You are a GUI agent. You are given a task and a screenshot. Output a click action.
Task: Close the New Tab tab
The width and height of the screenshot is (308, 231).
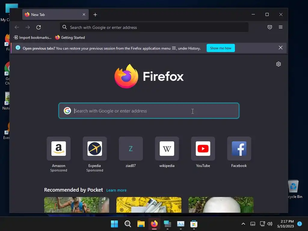(x=84, y=14)
